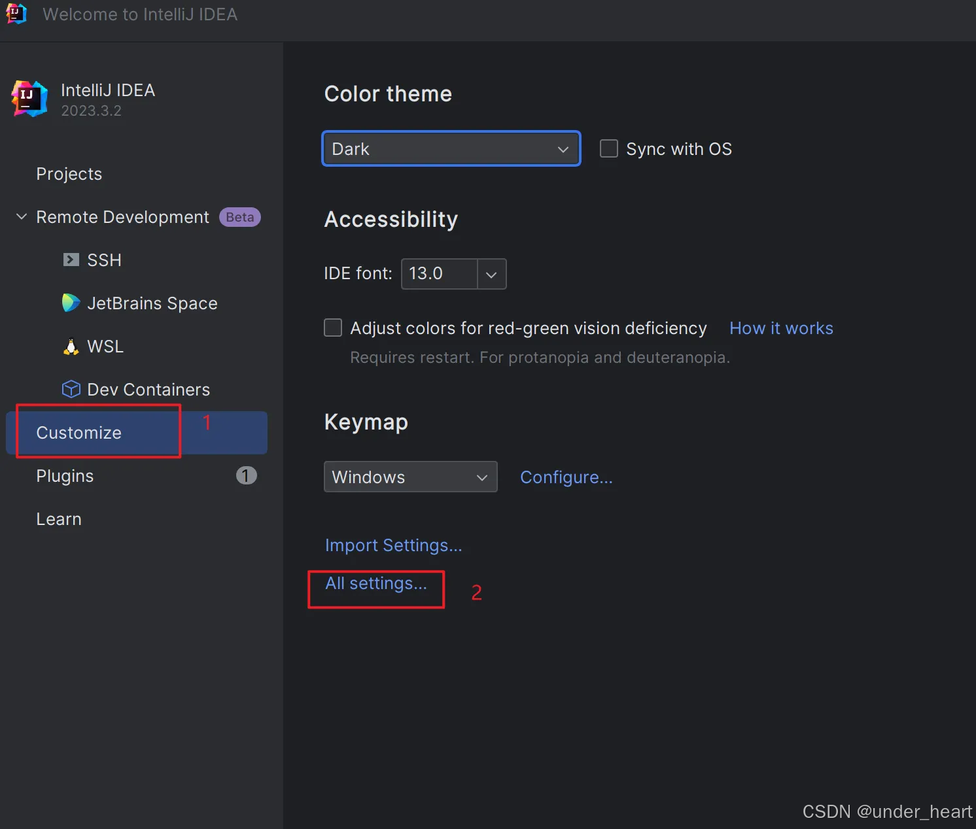The height and width of the screenshot is (829, 976).
Task: Click the Beta badge next to Remote Development
Action: click(x=239, y=217)
